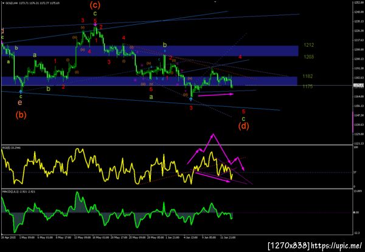The image size is (365, 252).
Task: Click the 1200.13 price axis label
Action: [x=358, y=59]
